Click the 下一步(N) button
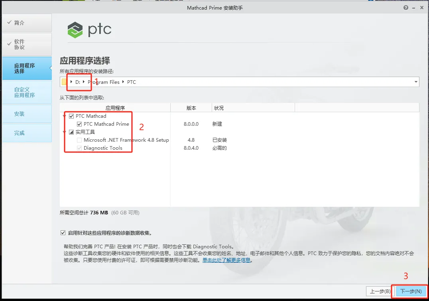The height and width of the screenshot is (301, 429). [411, 291]
